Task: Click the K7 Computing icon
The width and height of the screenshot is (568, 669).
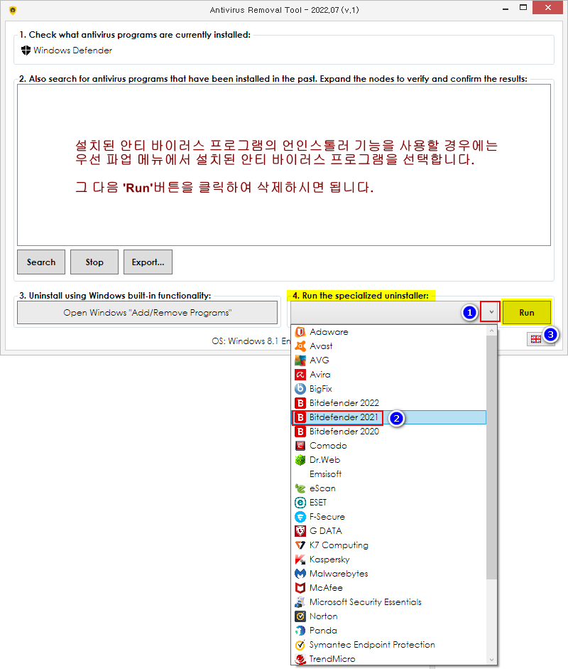Action: click(x=300, y=545)
